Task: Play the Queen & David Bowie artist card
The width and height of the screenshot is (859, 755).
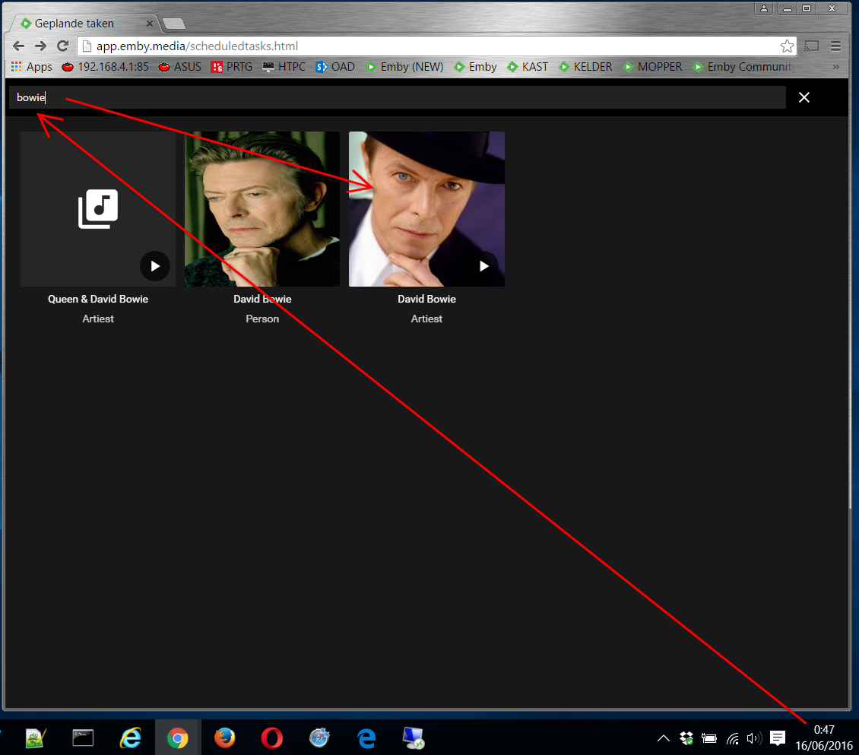Action: [155, 266]
